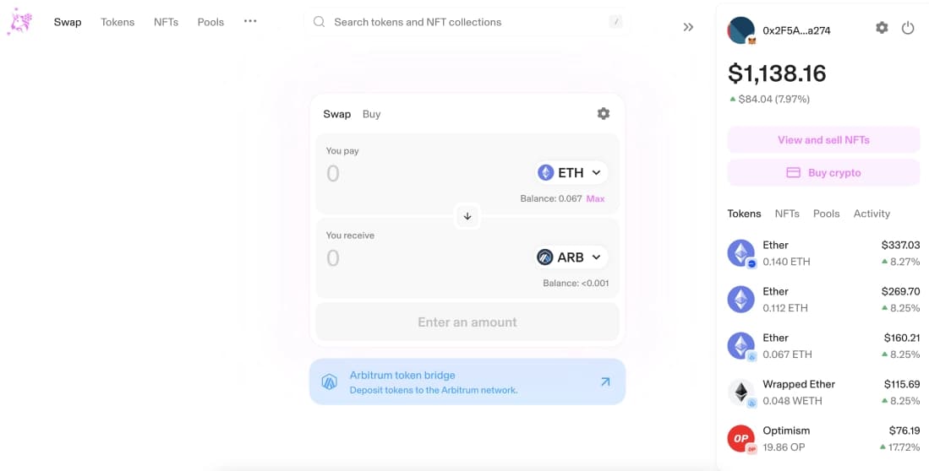Open wallet settings gear icon
This screenshot has width=929, height=471.
882,28
